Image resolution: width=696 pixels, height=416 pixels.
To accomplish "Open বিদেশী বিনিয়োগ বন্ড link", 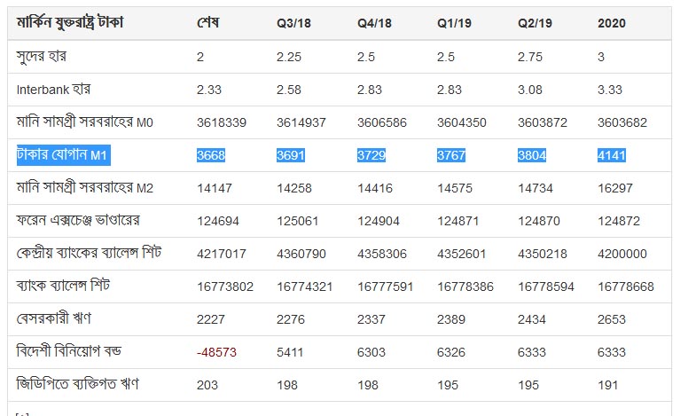I will pyautogui.click(x=69, y=351).
